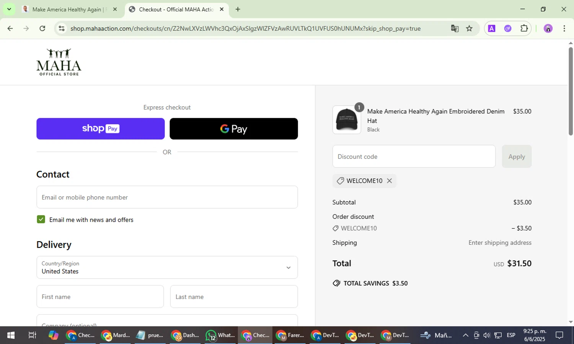This screenshot has height=344, width=574.
Task: Click the translate page icon
Action: [455, 29]
